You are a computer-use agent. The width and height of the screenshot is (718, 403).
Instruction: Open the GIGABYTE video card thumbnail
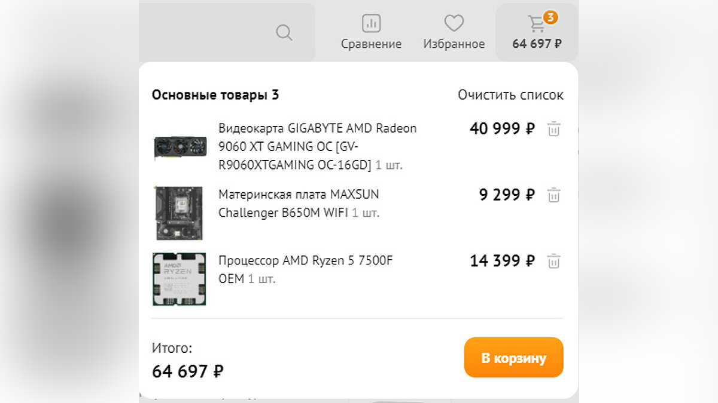click(180, 147)
